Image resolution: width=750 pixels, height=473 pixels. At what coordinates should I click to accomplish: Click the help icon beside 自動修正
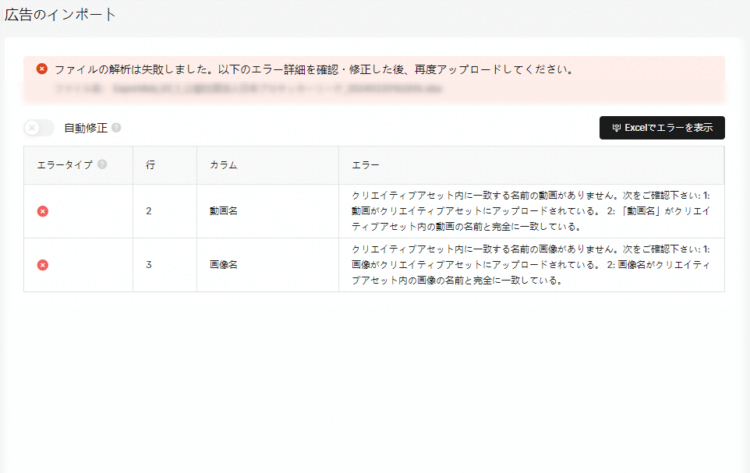pos(116,128)
